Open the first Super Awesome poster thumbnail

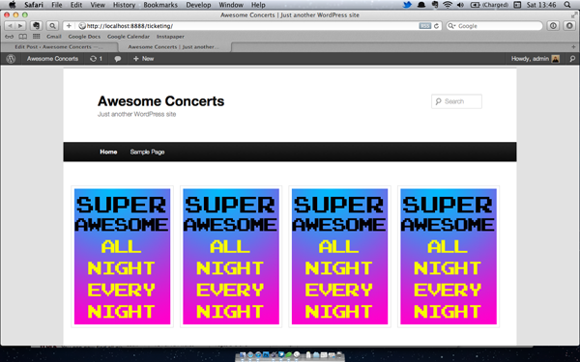(122, 257)
